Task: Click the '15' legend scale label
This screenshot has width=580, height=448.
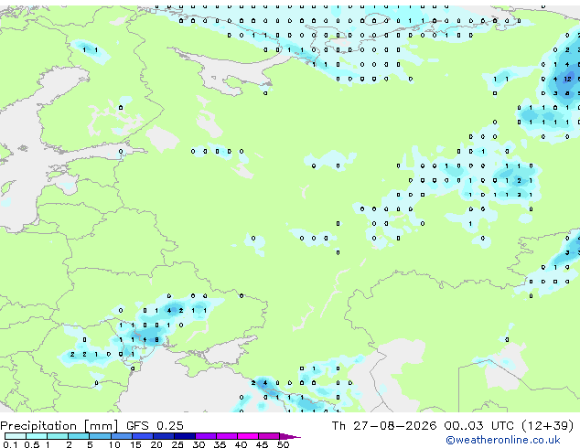Action: (135, 444)
